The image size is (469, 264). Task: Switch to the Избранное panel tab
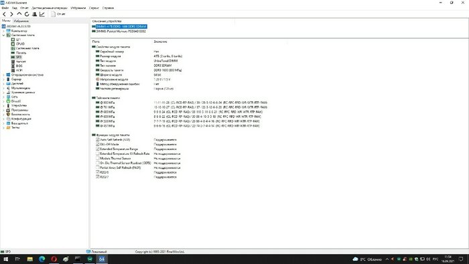[21, 21]
